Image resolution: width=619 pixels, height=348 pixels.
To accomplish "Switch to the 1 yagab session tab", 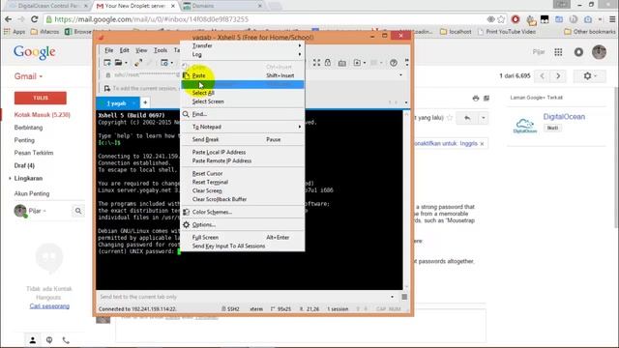I will 118,103.
